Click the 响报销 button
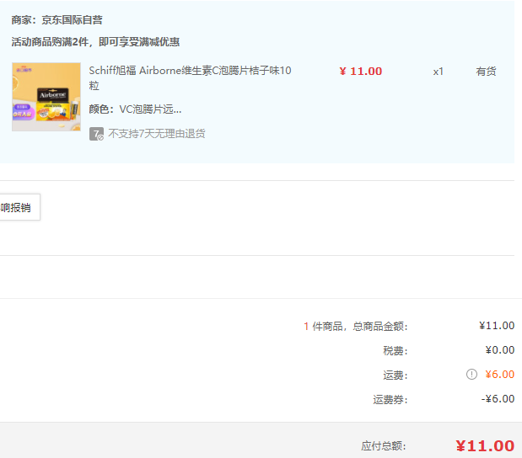 point(19,207)
